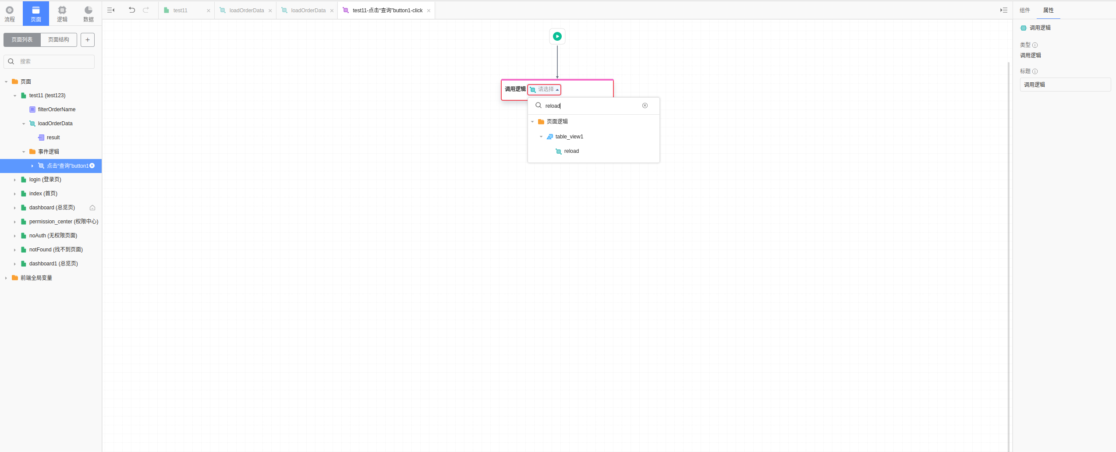Click the page search field
Image resolution: width=1116 pixels, height=452 pixels.
pyautogui.click(x=49, y=62)
